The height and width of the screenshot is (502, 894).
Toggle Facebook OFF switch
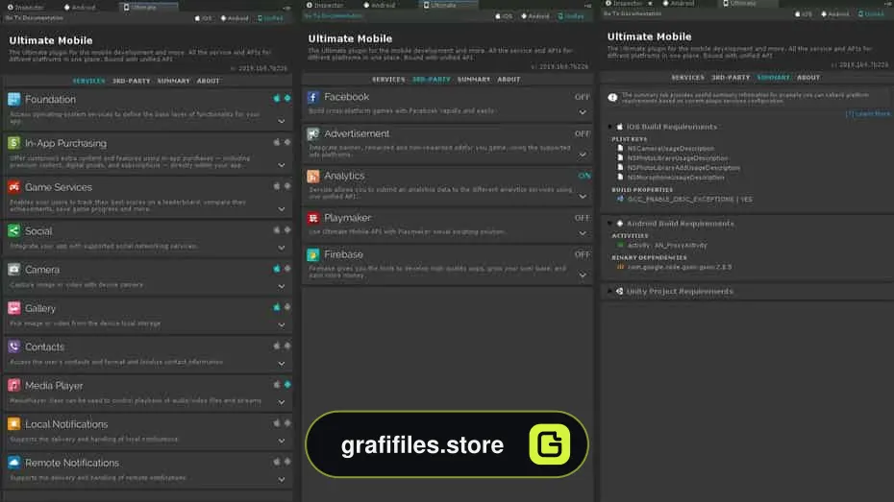pyautogui.click(x=583, y=97)
